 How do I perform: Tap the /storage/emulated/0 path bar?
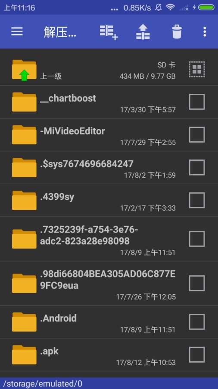click(109, 383)
